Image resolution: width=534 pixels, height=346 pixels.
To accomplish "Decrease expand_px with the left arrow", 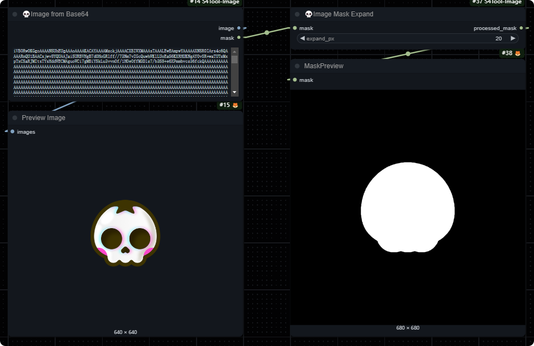I will (x=302, y=38).
